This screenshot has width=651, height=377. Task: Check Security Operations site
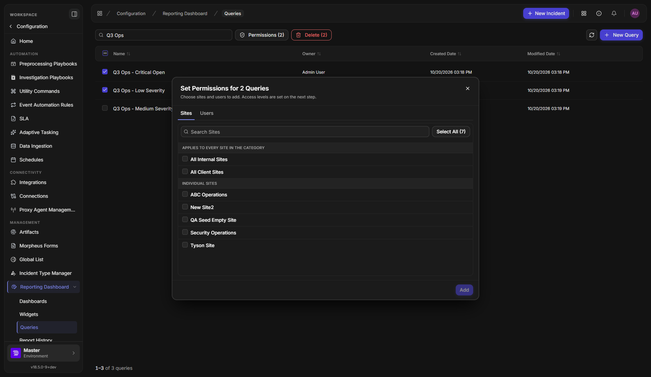185,232
